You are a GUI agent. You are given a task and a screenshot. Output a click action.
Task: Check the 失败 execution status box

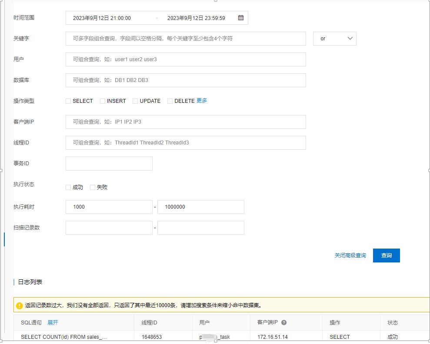click(93, 187)
